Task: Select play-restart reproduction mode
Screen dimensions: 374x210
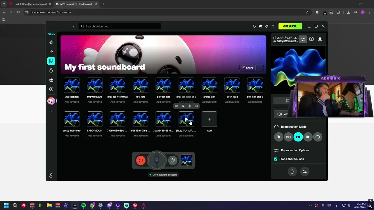Action: [278, 137]
